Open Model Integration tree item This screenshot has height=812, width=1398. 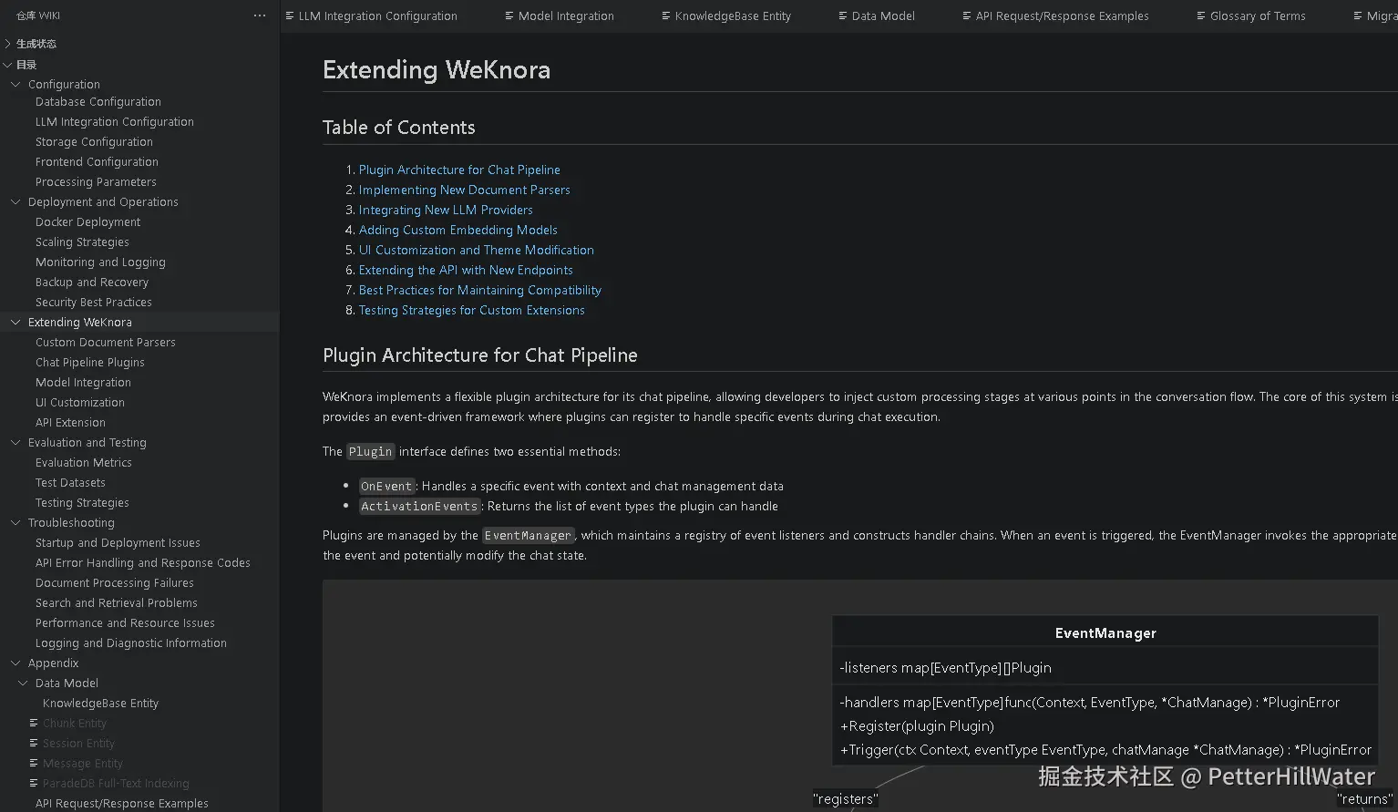point(83,383)
